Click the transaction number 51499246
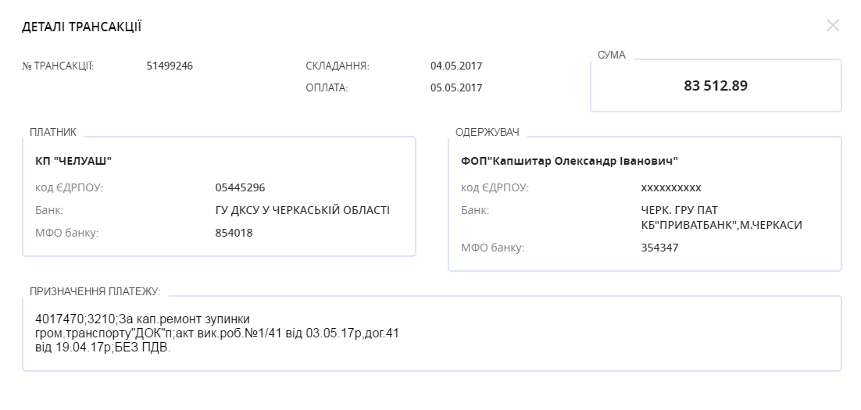 click(170, 66)
